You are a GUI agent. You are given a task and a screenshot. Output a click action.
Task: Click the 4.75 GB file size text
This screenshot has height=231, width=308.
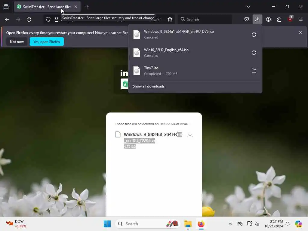pos(130,146)
